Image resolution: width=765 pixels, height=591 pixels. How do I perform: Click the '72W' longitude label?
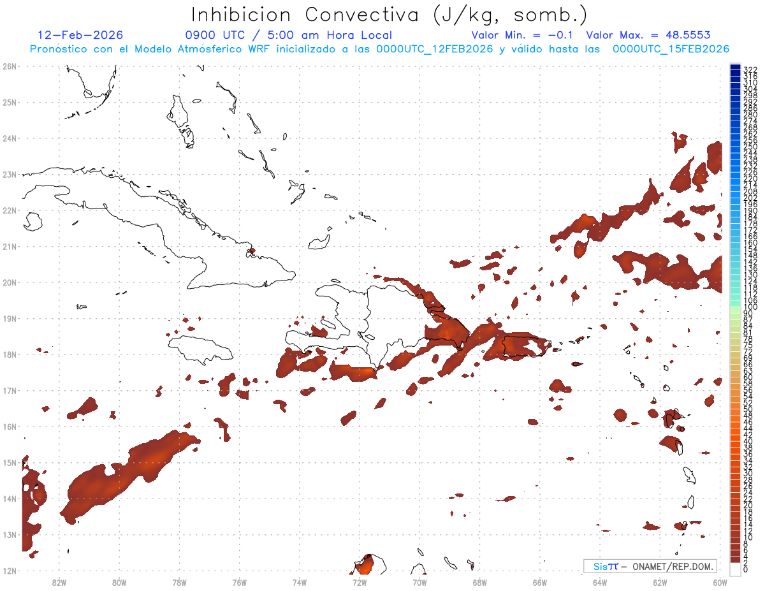(x=360, y=581)
